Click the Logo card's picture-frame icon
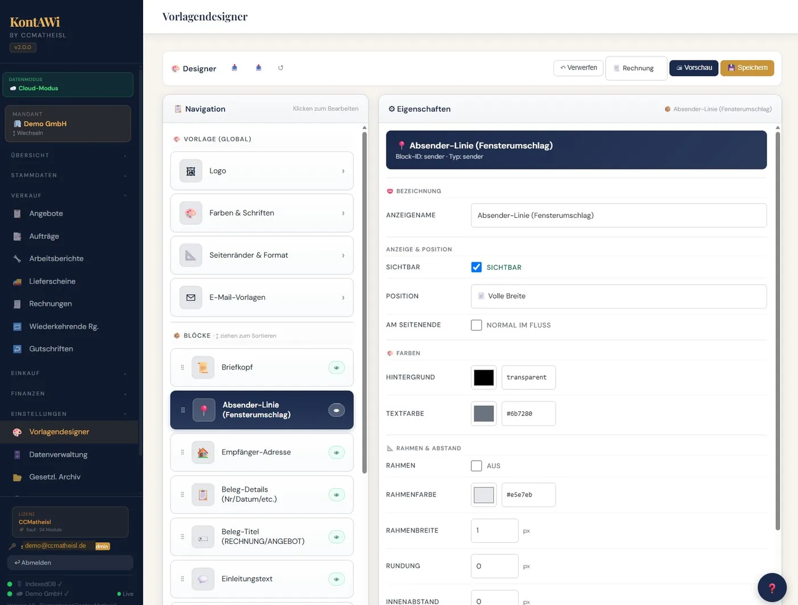This screenshot has width=798, height=605. coord(191,171)
